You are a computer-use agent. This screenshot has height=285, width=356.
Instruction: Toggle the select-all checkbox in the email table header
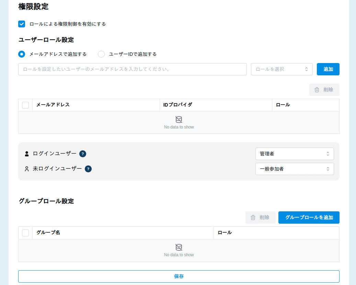click(25, 105)
